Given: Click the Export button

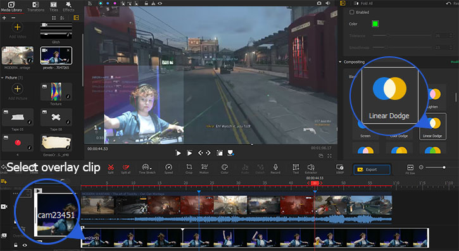Looking at the screenshot, I should tap(372, 169).
